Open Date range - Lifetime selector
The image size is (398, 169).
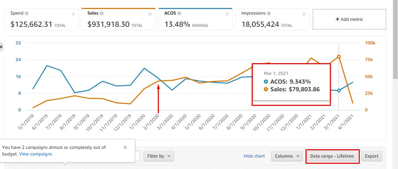coord(332,156)
